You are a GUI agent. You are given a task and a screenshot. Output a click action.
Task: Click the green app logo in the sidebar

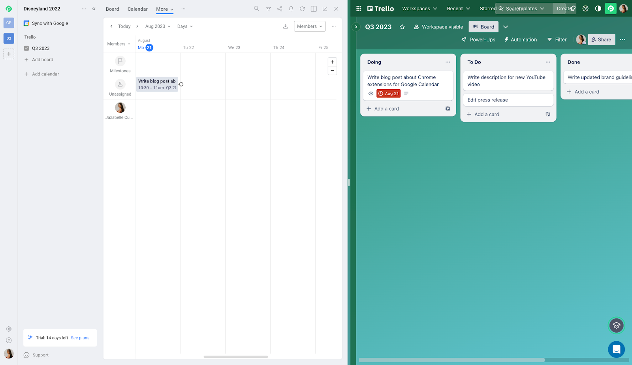click(x=9, y=9)
